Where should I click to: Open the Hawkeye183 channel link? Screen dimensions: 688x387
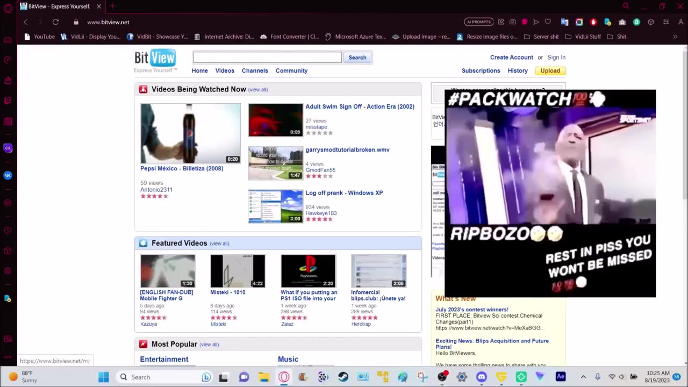[321, 213]
